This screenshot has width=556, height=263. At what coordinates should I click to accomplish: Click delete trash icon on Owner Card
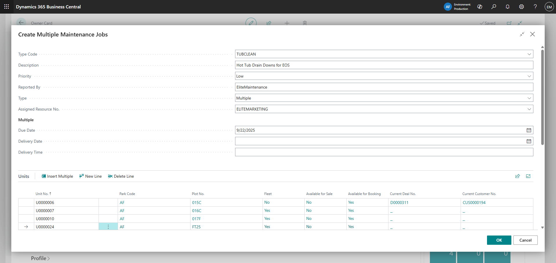point(305,23)
